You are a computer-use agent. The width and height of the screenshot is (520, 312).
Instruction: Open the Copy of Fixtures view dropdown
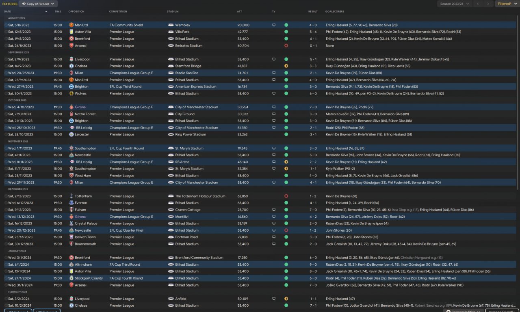[38, 4]
